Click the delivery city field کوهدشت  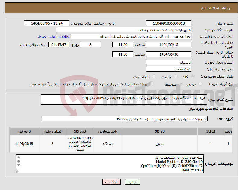(169, 69)
